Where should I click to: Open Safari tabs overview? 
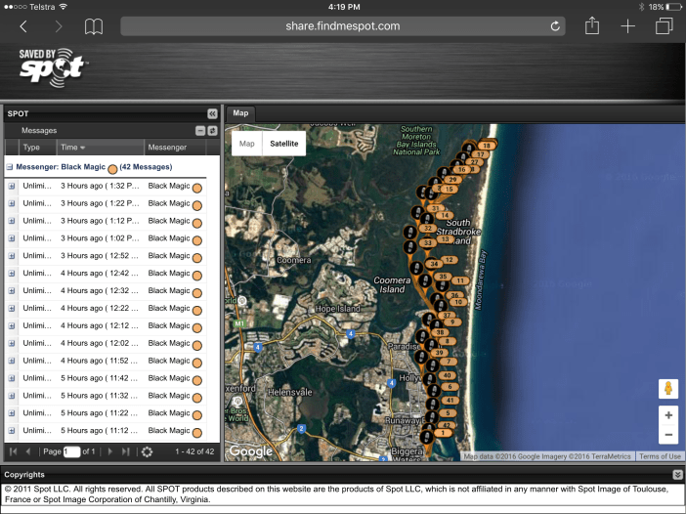click(x=664, y=26)
